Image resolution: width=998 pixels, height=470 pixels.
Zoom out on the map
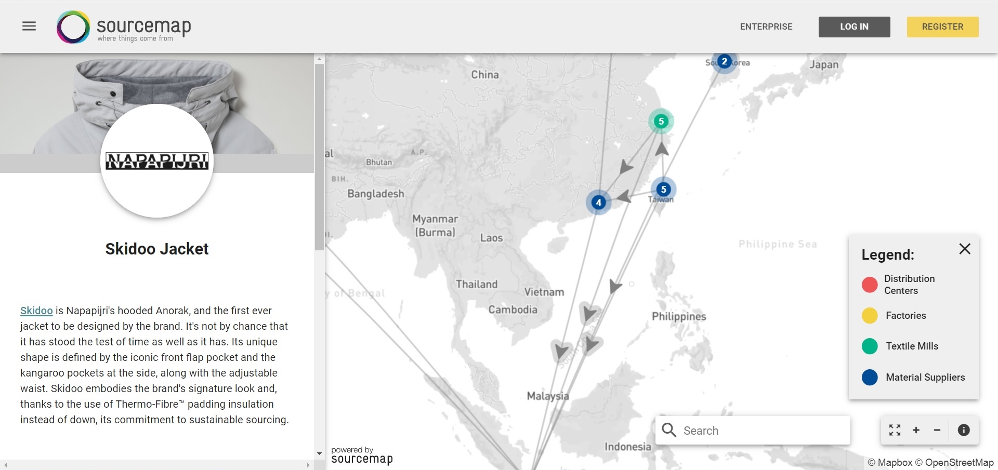[937, 430]
